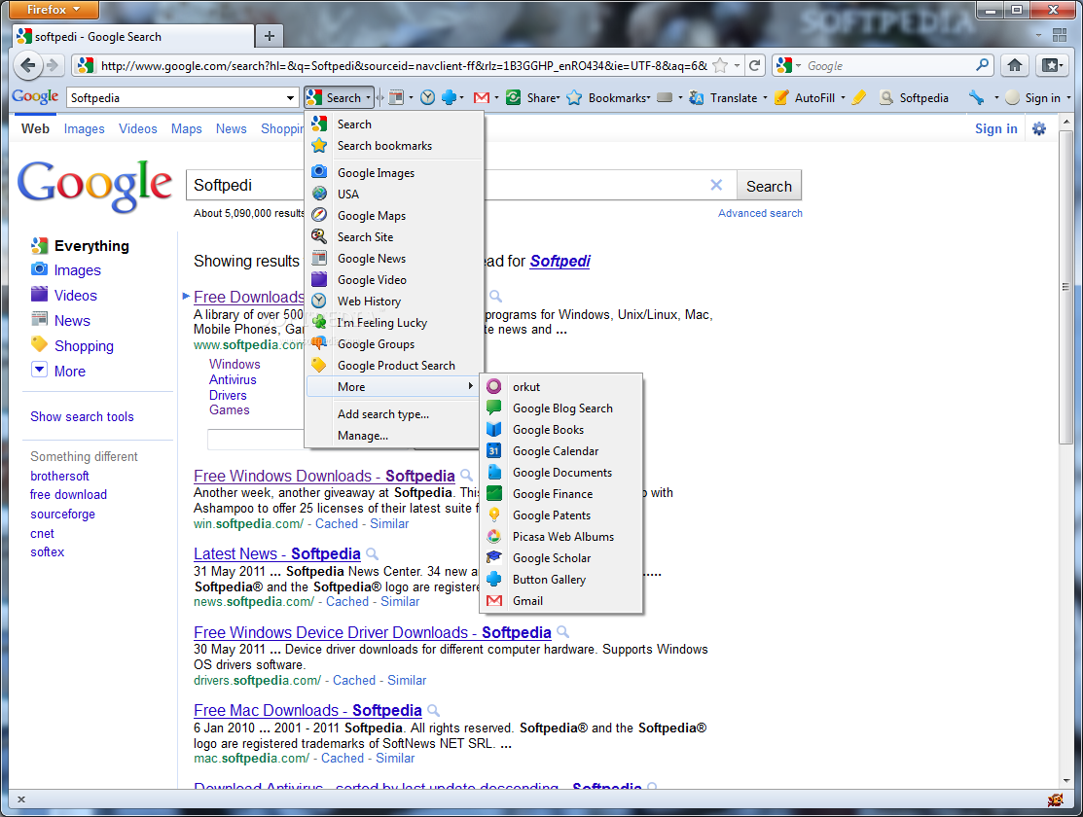Image resolution: width=1083 pixels, height=817 pixels.
Task: Click Cached link for win.softpedia.com
Action: pos(337,523)
